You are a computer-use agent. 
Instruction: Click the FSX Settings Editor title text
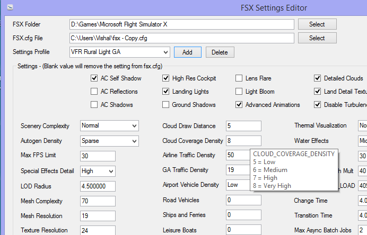click(x=274, y=8)
